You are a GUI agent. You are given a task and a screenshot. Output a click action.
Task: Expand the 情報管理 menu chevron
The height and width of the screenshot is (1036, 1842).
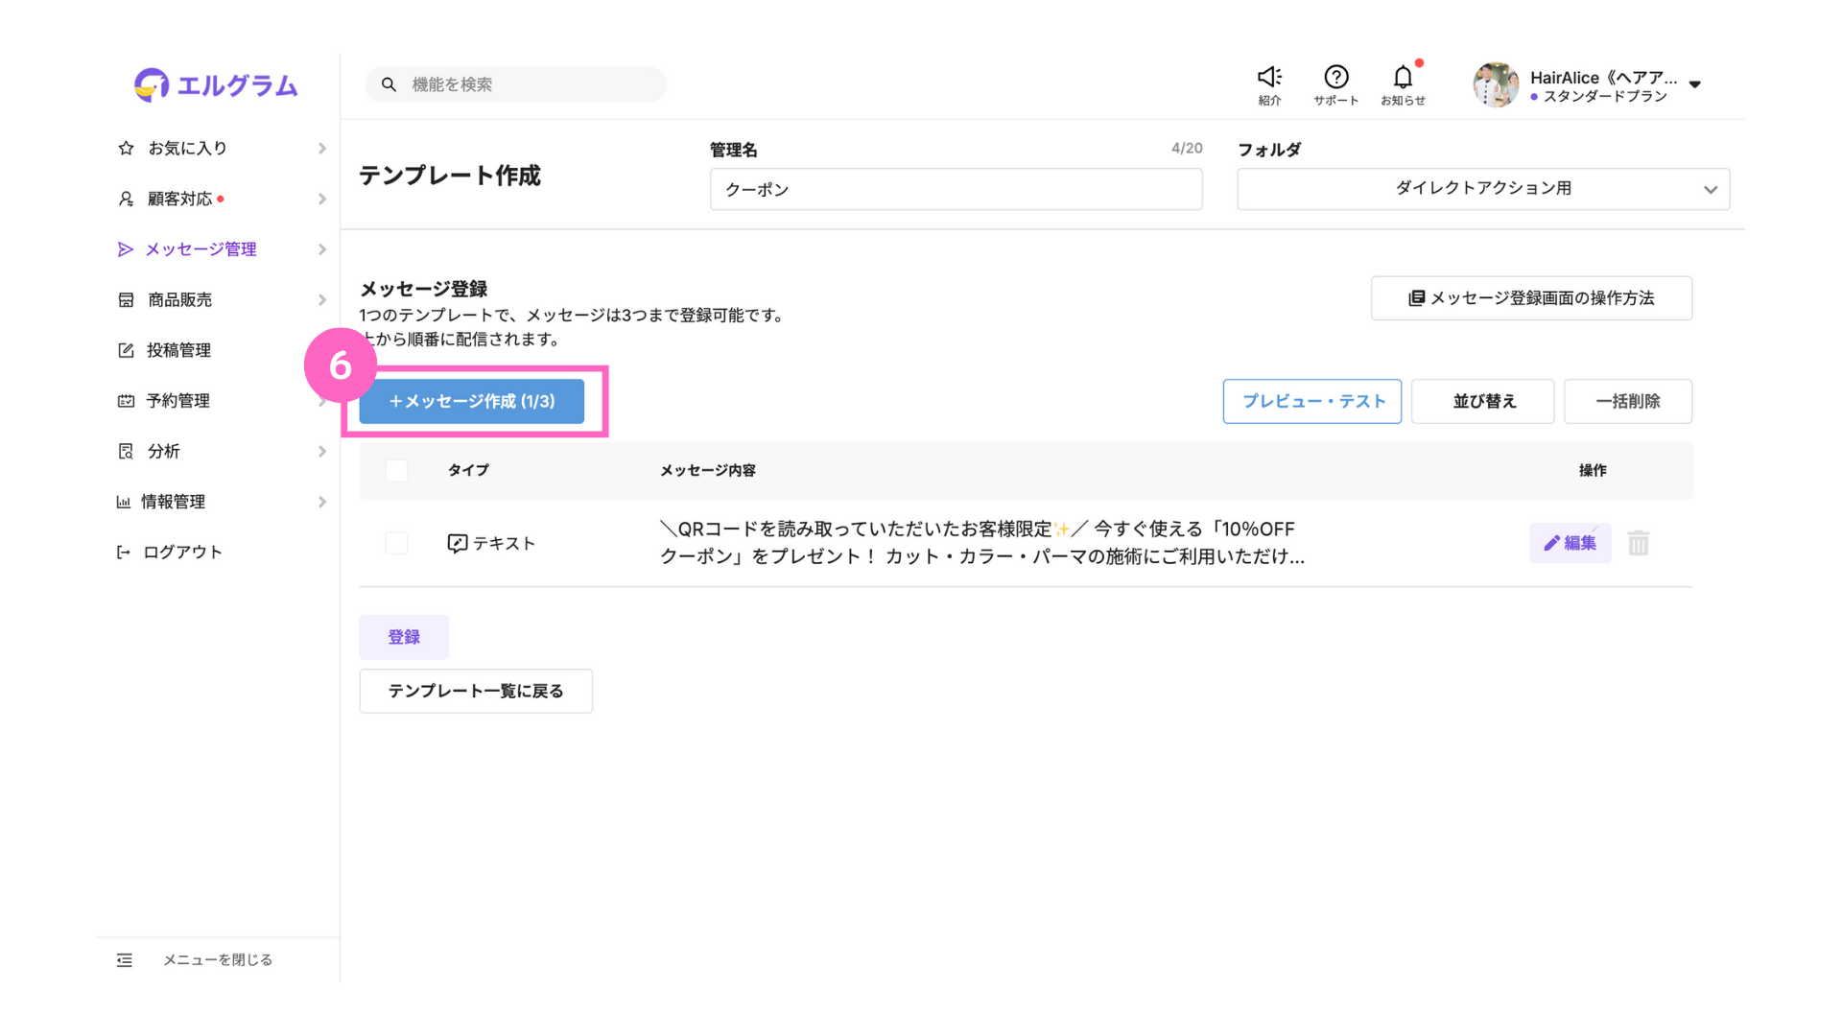point(322,502)
